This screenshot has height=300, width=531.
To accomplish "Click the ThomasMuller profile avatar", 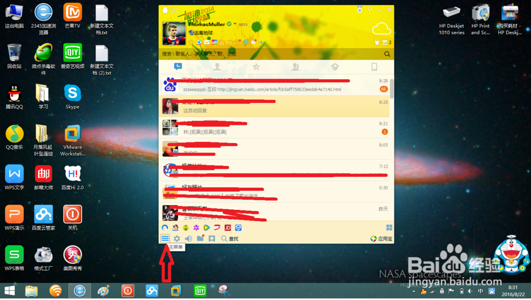I will click(x=174, y=33).
